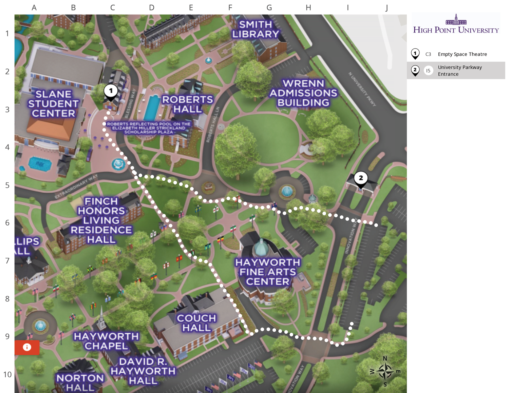Screen dimensions: 509x393
Task: Select the Slane Student Center label
Action: click(53, 104)
